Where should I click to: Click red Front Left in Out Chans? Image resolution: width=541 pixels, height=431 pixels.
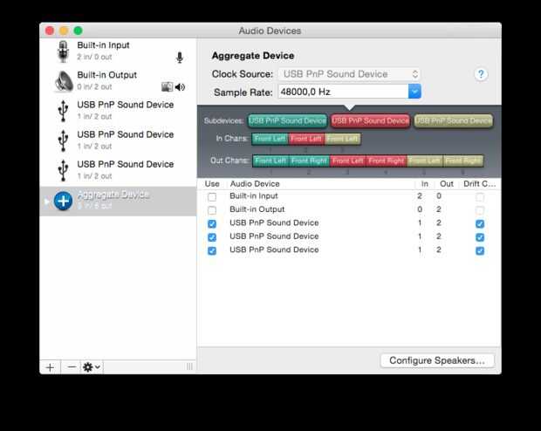click(x=348, y=161)
